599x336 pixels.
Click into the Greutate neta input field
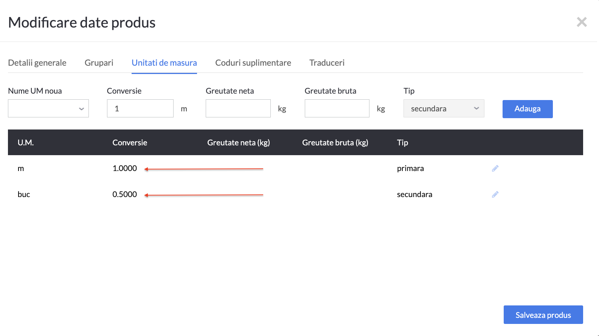[x=238, y=109]
